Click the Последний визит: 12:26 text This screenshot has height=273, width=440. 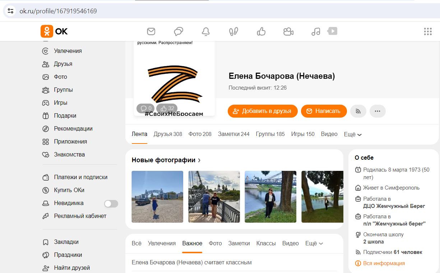point(258,88)
